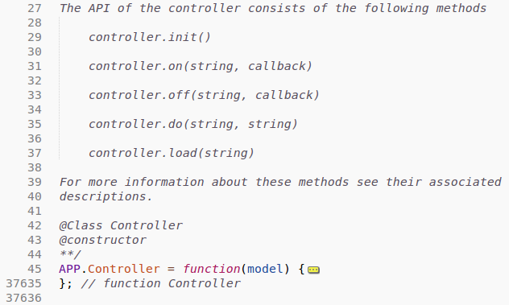
Task: Click line number 27 in gutter
Action: [x=35, y=8]
